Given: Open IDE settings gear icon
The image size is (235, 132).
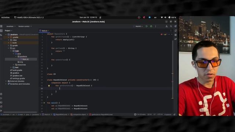Looking at the screenshot, I should (176, 26).
